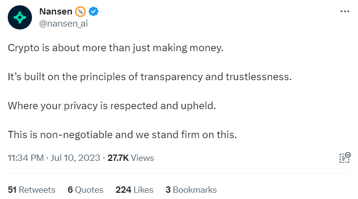This screenshot has width=358, height=199.
Task: Open the 27.7K Views analytics
Action: 131,158
